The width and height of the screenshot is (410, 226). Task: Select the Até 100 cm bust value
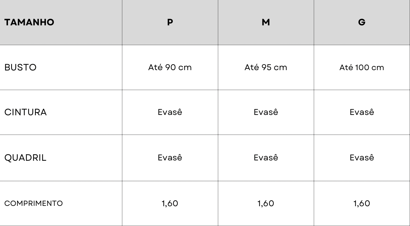pyautogui.click(x=362, y=68)
